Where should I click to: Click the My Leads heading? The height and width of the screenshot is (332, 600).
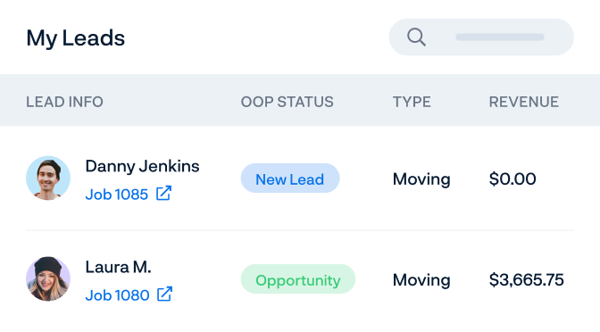(75, 38)
